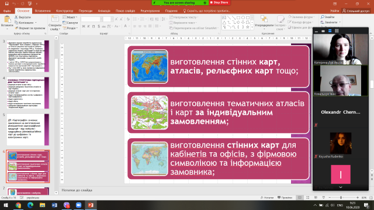The height and width of the screenshot is (210, 374).
Task: Open font name combo box
Action: click(x=92, y=19)
